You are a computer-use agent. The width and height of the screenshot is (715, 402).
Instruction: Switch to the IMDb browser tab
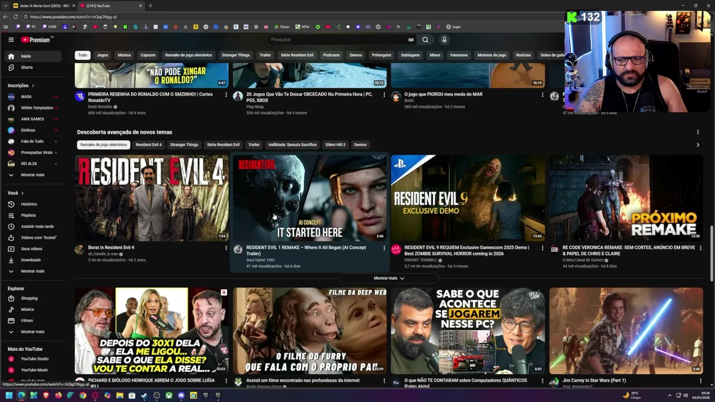coord(44,6)
